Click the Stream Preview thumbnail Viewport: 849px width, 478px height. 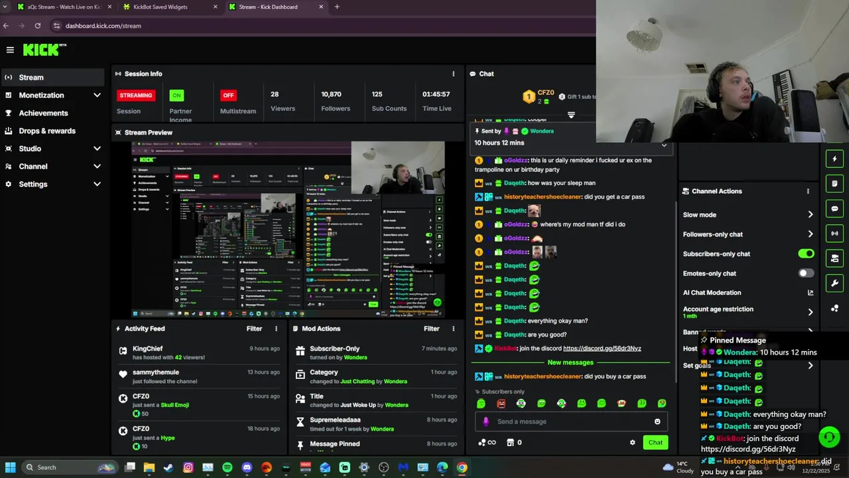pos(288,229)
